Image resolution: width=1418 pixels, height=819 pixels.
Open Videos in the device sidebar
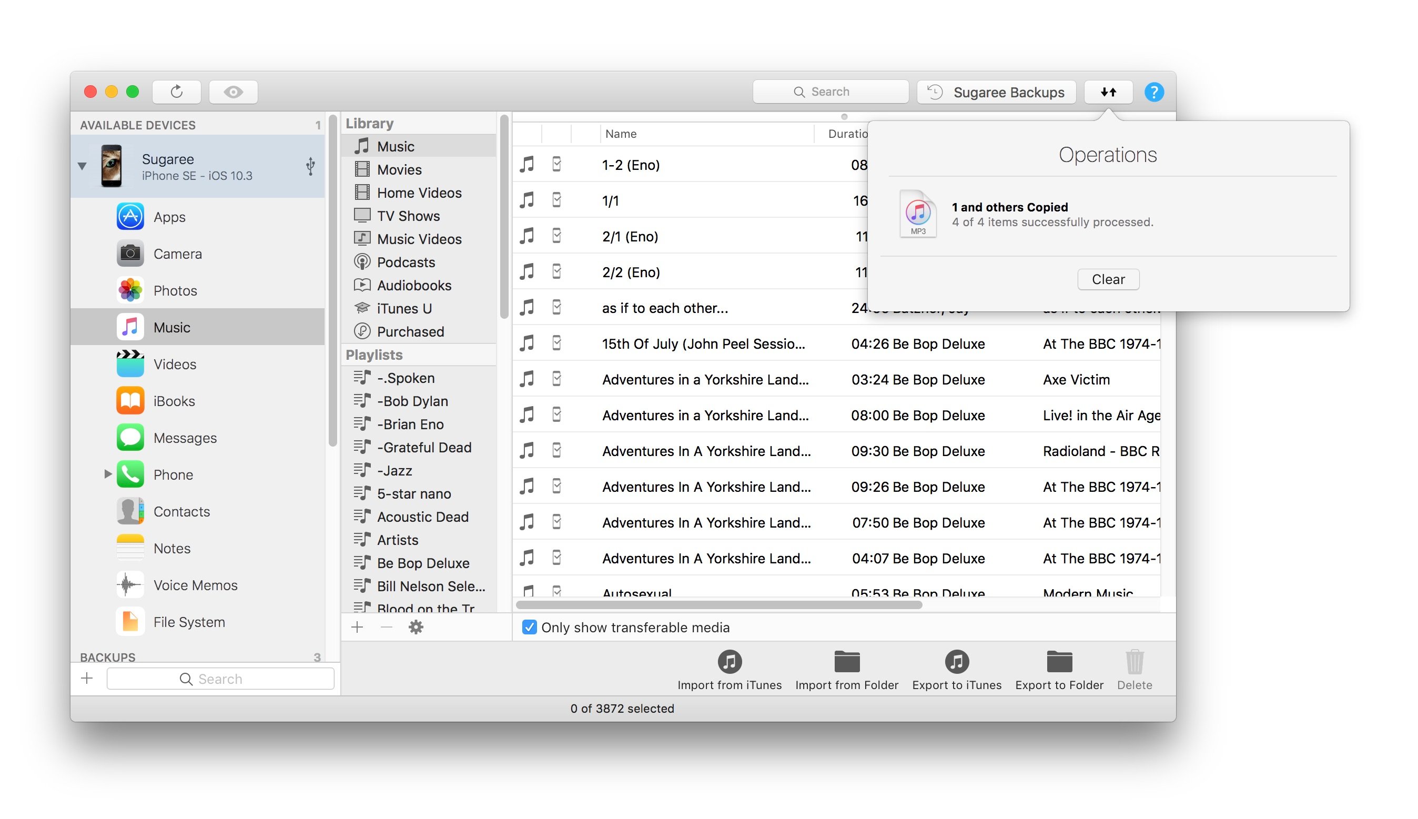(x=197, y=364)
